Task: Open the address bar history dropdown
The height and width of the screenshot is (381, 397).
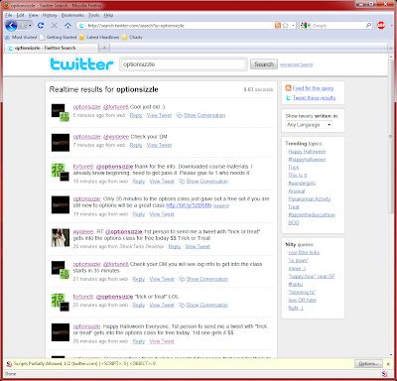Action: 293,26
